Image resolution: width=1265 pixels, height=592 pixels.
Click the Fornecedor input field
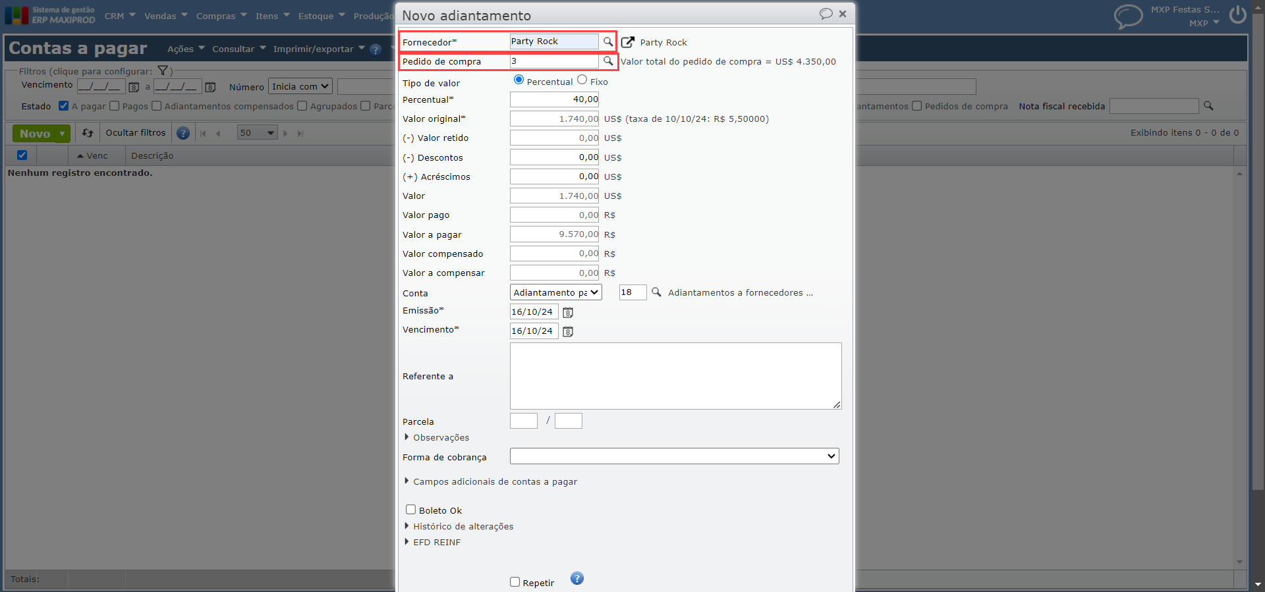[x=554, y=41]
